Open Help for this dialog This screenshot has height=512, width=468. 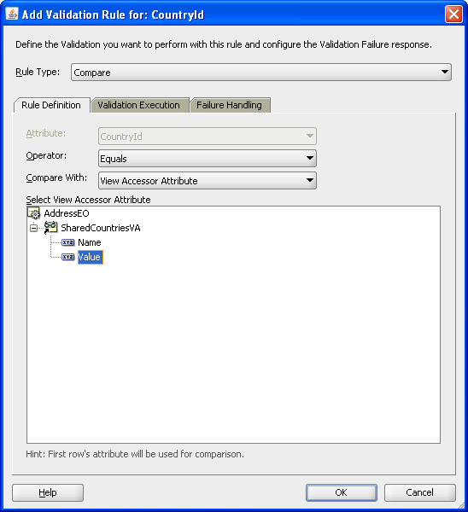48,492
